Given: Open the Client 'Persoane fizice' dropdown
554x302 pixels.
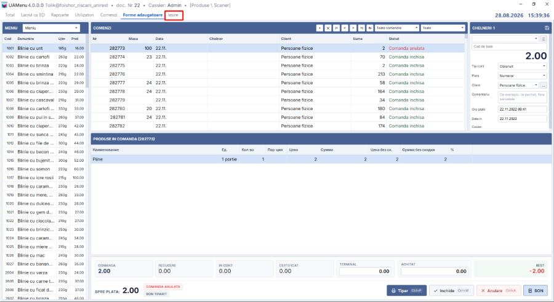Looking at the screenshot, I should (x=518, y=85).
